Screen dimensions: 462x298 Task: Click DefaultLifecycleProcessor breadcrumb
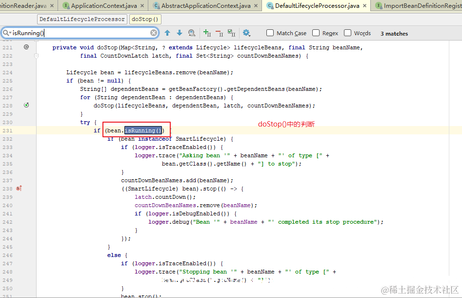click(x=82, y=19)
